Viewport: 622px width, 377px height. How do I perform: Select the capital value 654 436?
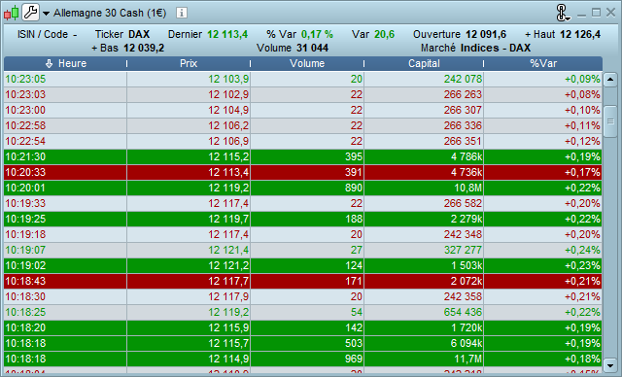(424, 312)
